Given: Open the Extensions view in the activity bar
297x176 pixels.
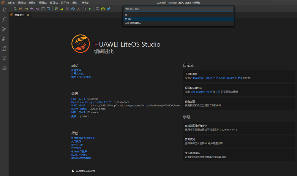Looking at the screenshot, I should 4,48.
